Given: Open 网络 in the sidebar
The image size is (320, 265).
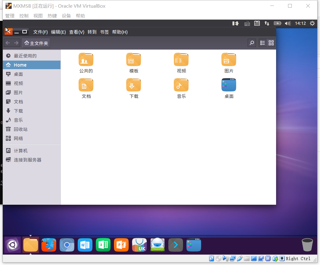Looking at the screenshot, I should [x=32, y=138].
